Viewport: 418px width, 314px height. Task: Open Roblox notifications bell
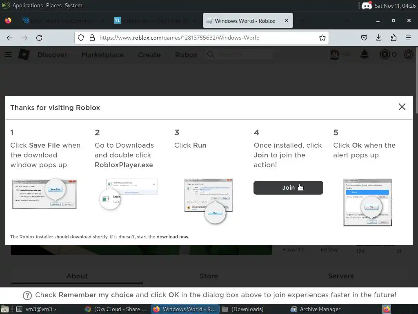[x=365, y=54]
